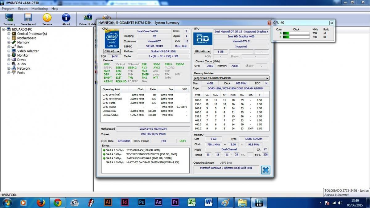Click the Core 0 clock usage bar

coord(296,33)
